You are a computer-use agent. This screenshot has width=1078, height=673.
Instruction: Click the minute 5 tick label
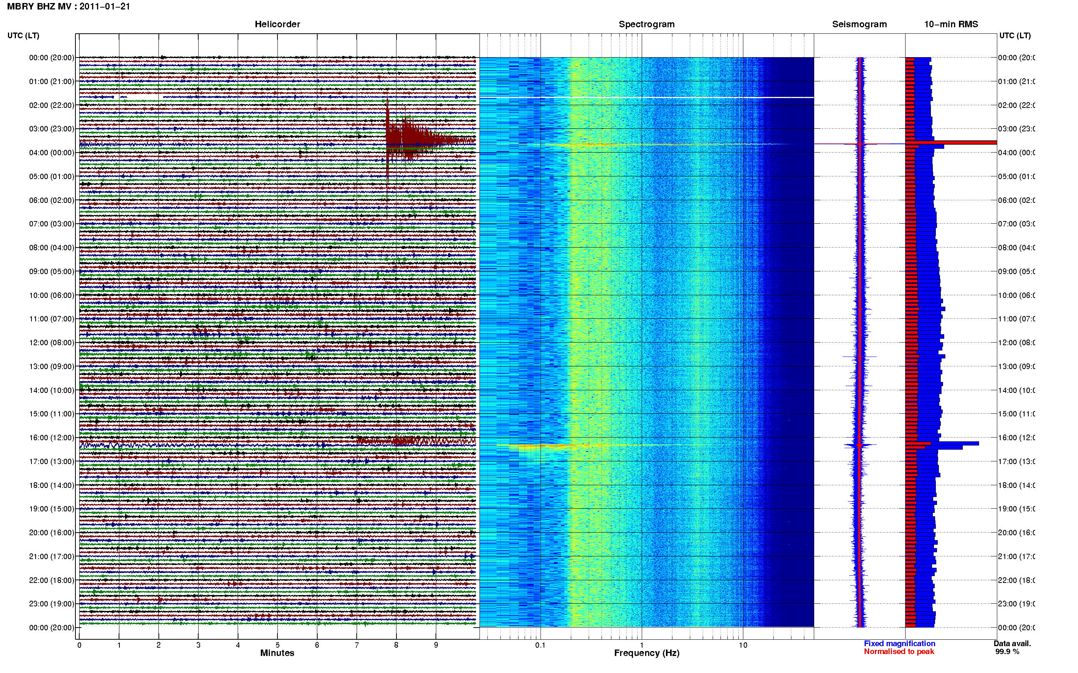277,645
